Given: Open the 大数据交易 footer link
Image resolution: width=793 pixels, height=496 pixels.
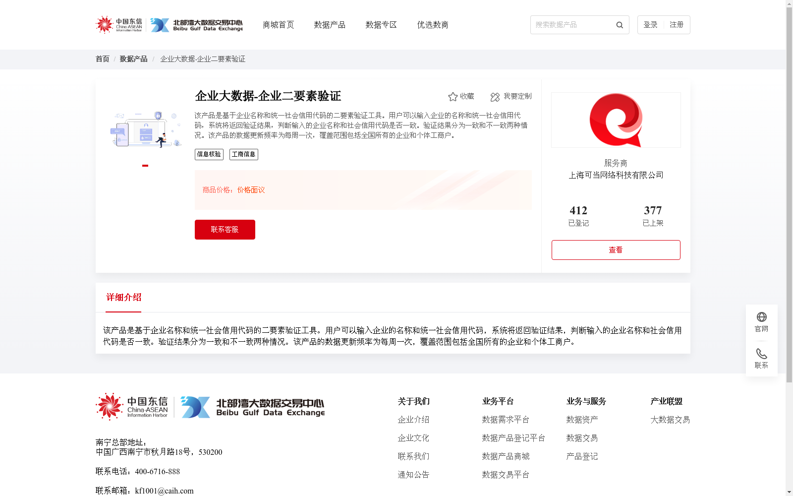Looking at the screenshot, I should [x=670, y=420].
